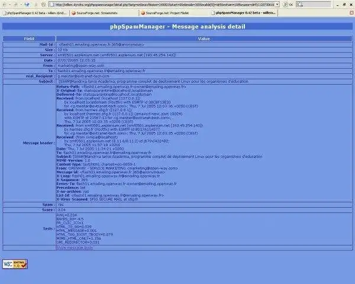Click the X-Original-To header line
Screen dimensions: 355x284
[105, 91]
